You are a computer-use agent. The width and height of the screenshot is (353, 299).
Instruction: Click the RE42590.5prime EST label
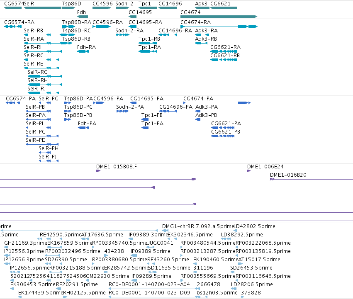pyautogui.click(x=60, y=235)
